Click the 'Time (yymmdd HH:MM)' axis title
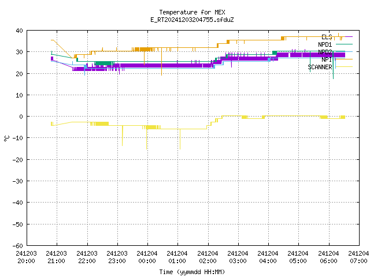This screenshot has height=277, width=370. [x=192, y=272]
